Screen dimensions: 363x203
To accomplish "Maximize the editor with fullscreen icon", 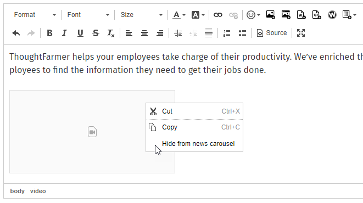I will pyautogui.click(x=301, y=33).
